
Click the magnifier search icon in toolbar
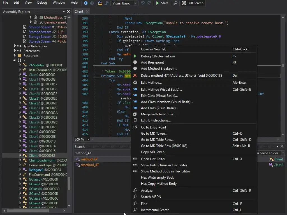point(175,3)
